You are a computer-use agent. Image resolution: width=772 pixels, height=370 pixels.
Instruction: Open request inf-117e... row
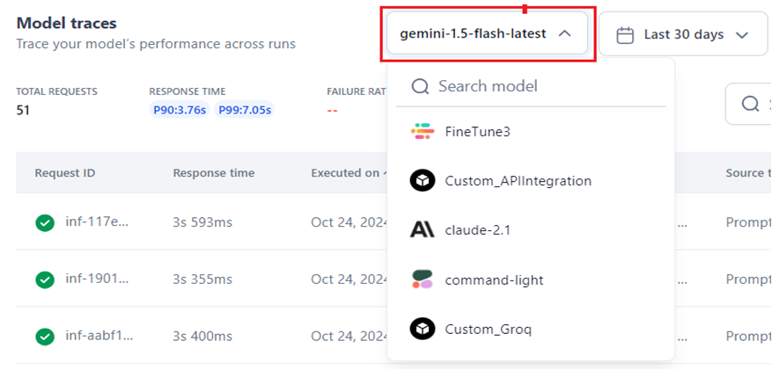pyautogui.click(x=97, y=222)
